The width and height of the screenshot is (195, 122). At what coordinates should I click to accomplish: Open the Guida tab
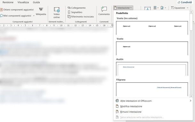coord(36,2)
